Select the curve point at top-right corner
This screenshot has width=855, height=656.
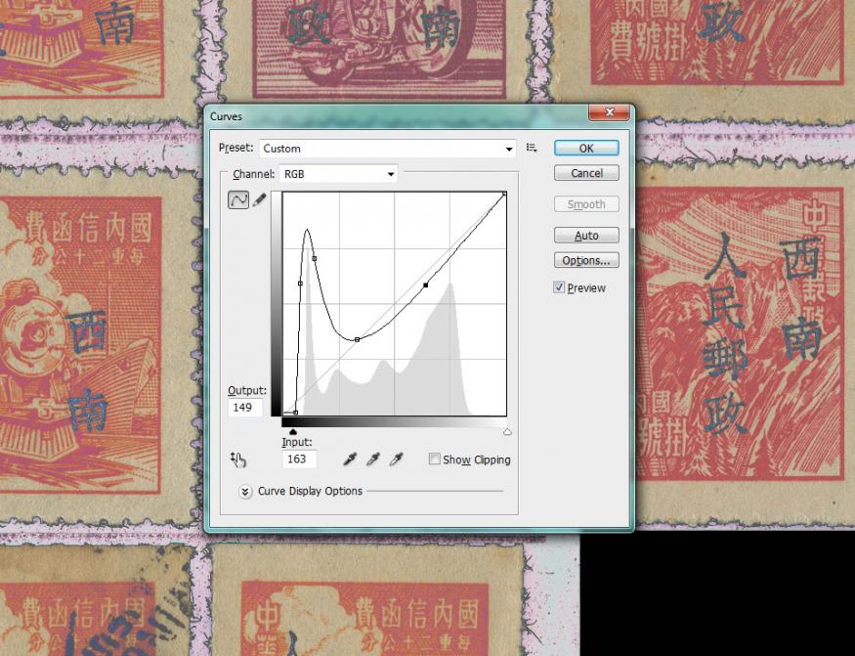(x=505, y=194)
